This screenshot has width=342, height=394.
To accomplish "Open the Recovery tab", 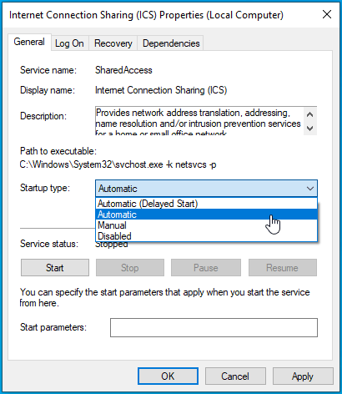I will (x=113, y=43).
